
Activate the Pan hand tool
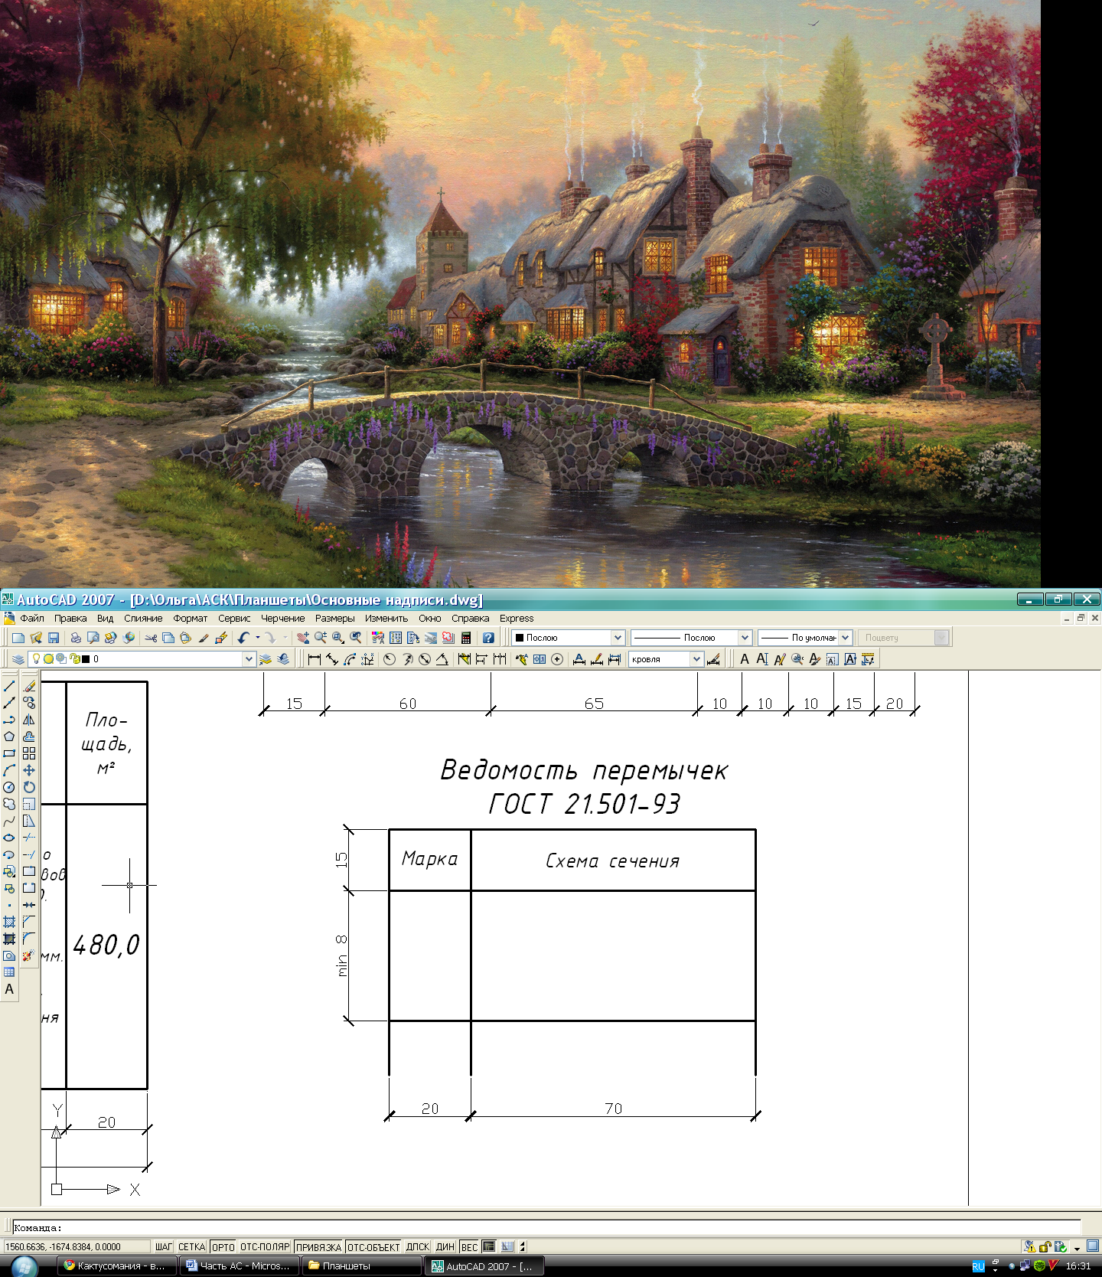[x=303, y=638]
